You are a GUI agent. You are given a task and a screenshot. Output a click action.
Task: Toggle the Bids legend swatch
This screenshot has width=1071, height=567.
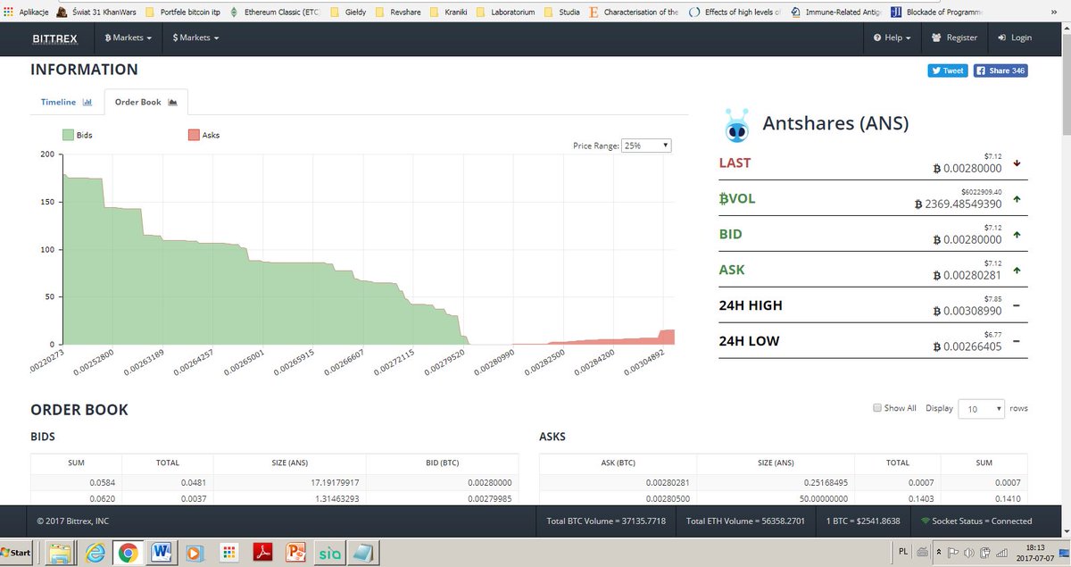pos(68,135)
